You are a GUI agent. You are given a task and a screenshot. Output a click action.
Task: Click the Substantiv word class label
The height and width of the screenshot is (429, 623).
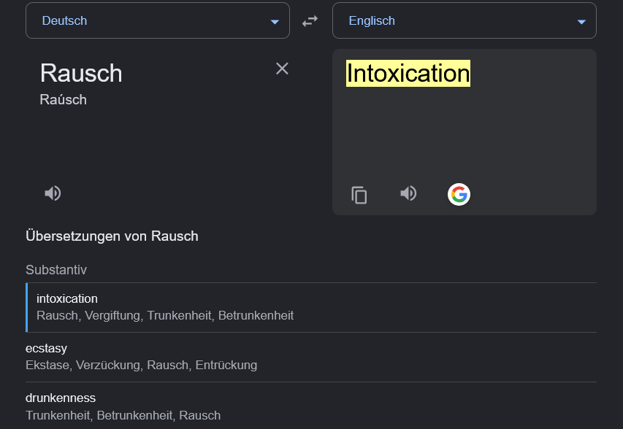(56, 270)
